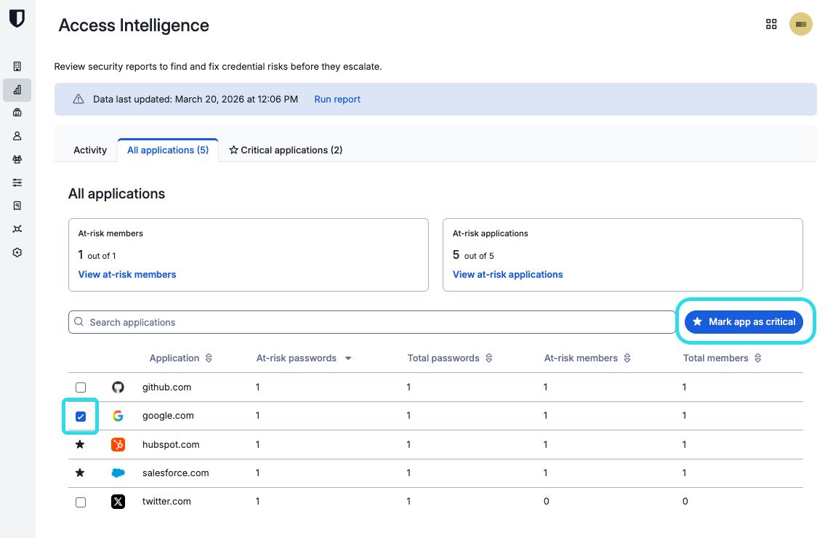The width and height of the screenshot is (833, 538).
Task: Switch to the Activity tab
Action: (x=90, y=150)
